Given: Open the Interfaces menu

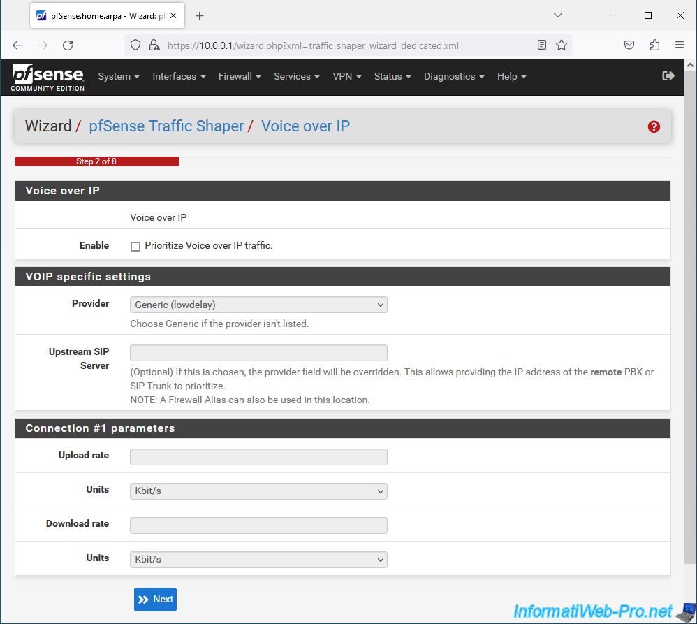Looking at the screenshot, I should (179, 76).
